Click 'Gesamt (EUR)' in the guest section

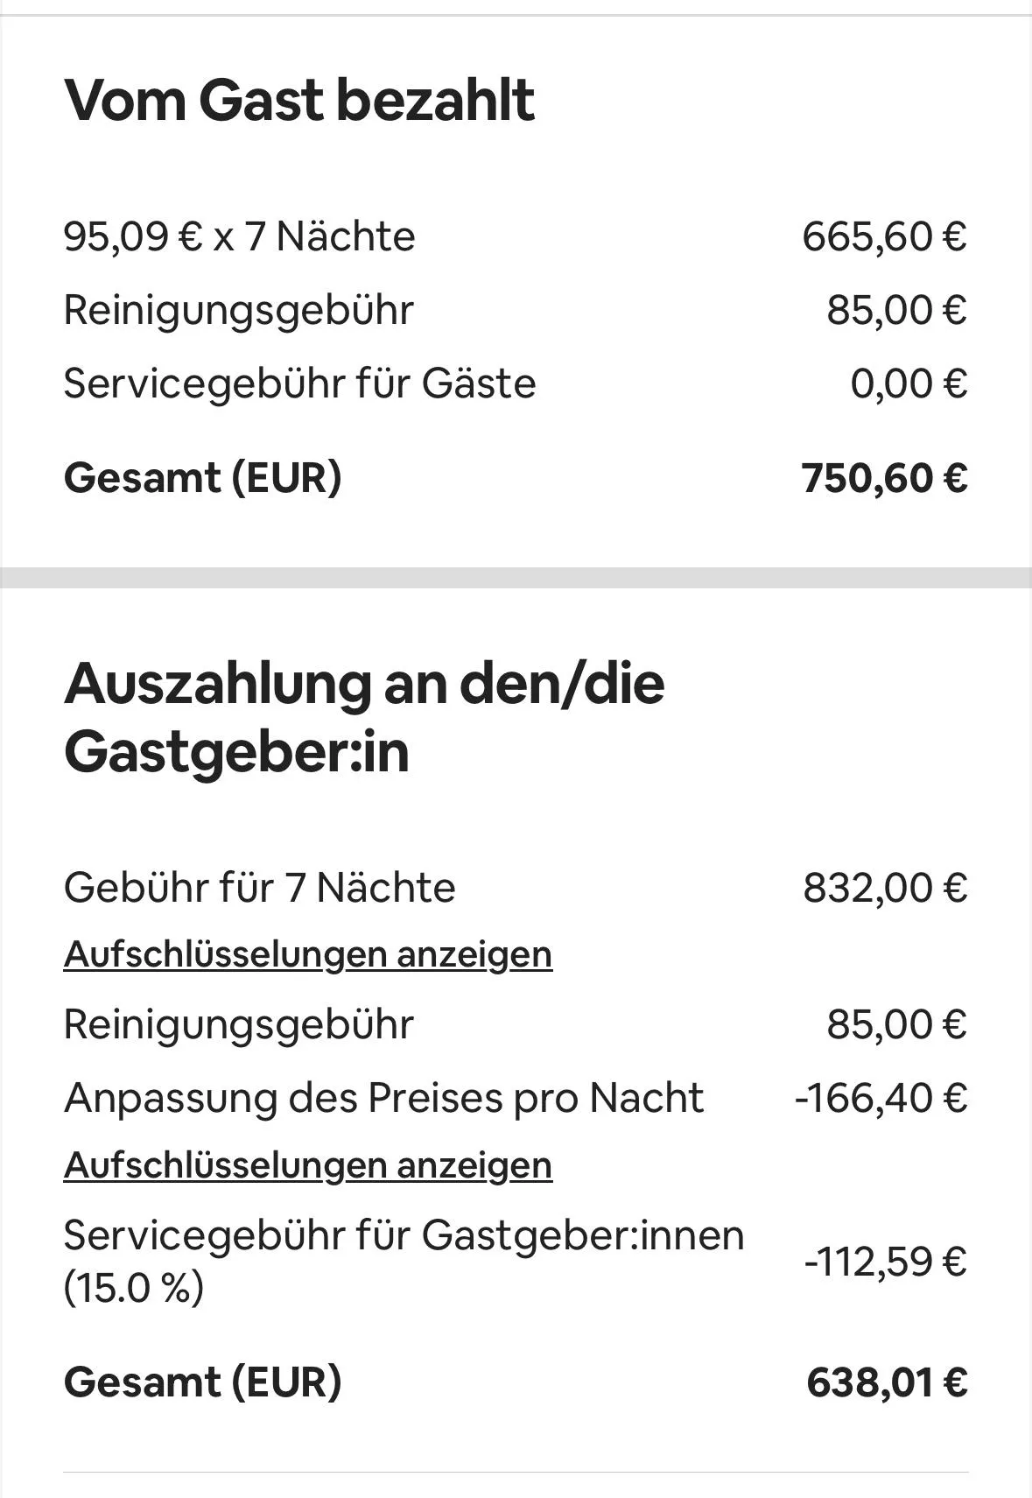[203, 478]
